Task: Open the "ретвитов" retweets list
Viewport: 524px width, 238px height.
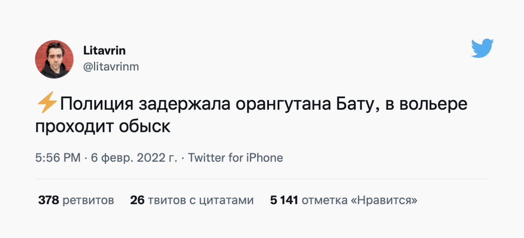Action: pyautogui.click(x=88, y=200)
